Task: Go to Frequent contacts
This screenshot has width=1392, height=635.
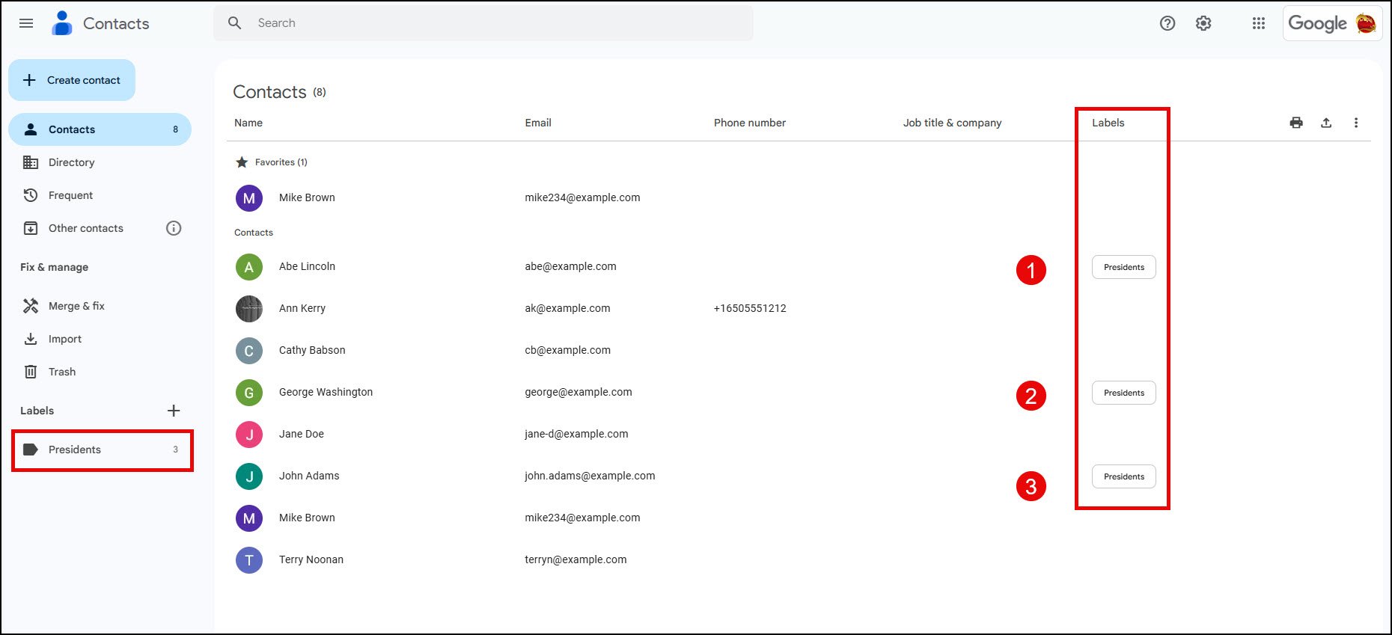Action: pyautogui.click(x=70, y=195)
